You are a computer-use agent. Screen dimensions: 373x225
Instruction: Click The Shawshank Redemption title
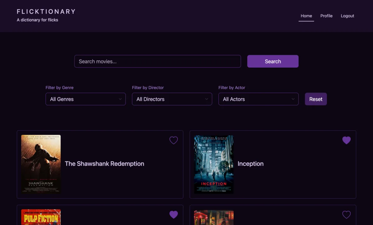[104, 164]
